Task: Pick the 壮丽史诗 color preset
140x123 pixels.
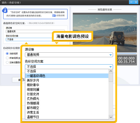Action: click(x=67, y=94)
